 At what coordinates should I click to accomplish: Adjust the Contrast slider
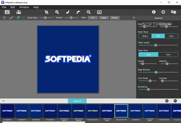point(169,81)
